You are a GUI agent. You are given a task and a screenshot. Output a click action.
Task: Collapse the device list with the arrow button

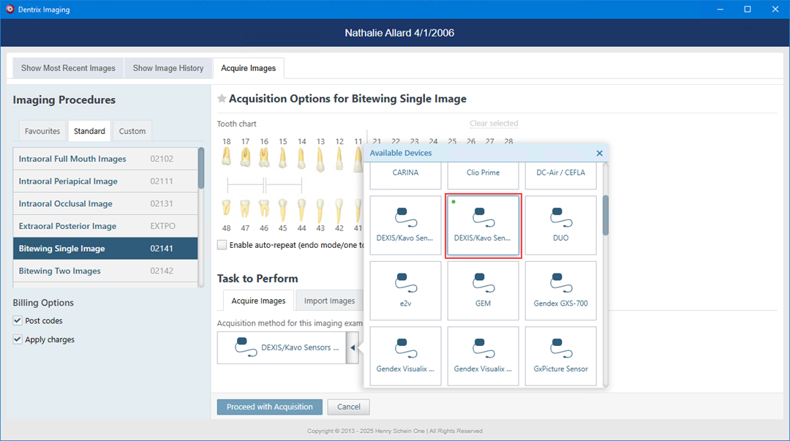(x=353, y=347)
